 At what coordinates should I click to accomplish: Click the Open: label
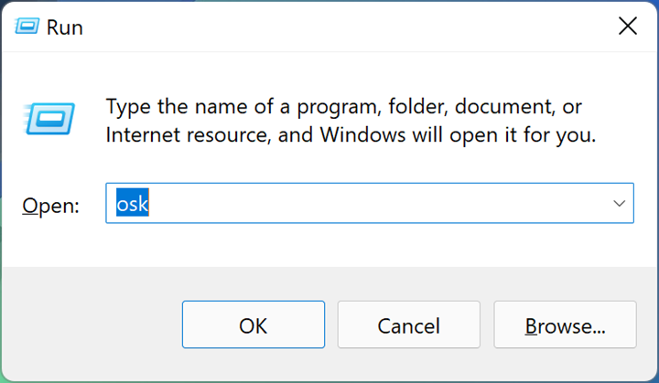[51, 206]
